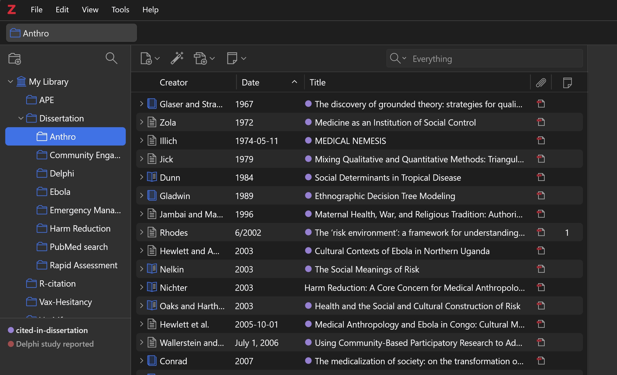The height and width of the screenshot is (375, 617).
Task: Click the New Collection icon
Action: tap(14, 58)
